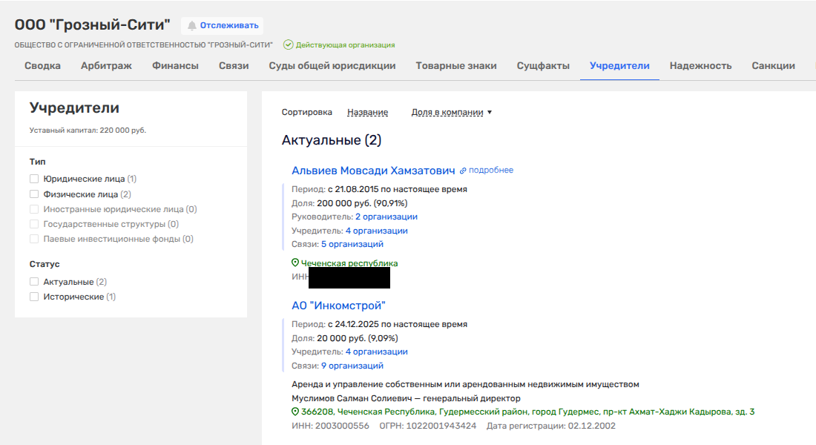
Task: Toggle the Юридические лица checkbox
Action: tap(34, 179)
